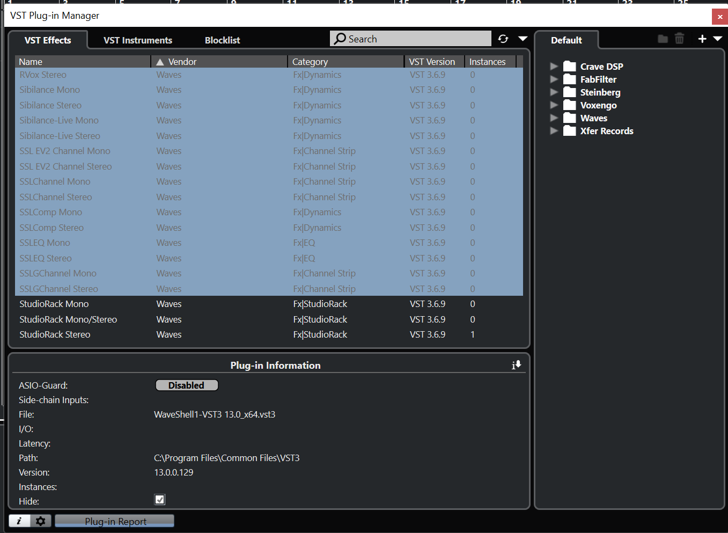Screen dimensions: 728x533
Task: Sort by the VST Version column header
Action: click(434, 62)
